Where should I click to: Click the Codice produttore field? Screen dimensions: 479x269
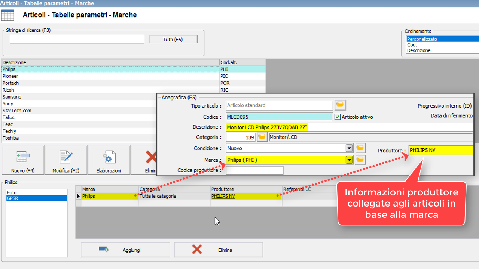click(x=254, y=170)
